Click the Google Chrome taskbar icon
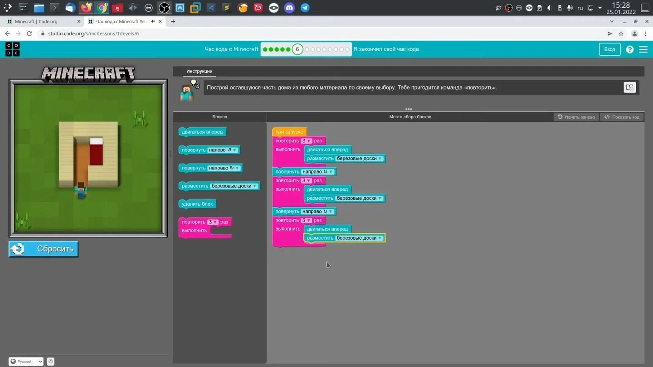 [x=102, y=8]
